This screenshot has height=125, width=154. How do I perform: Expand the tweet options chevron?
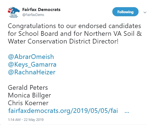tap(145, 12)
